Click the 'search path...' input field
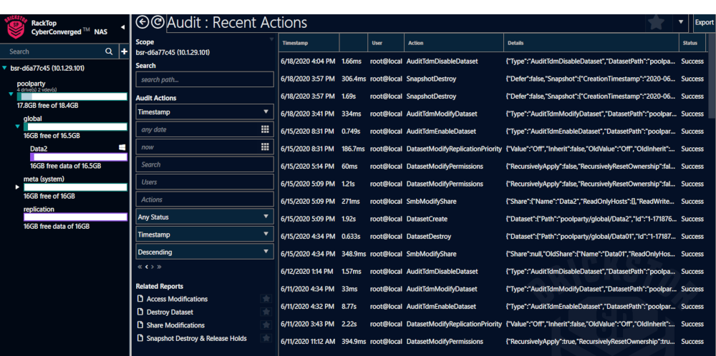 [205, 79]
